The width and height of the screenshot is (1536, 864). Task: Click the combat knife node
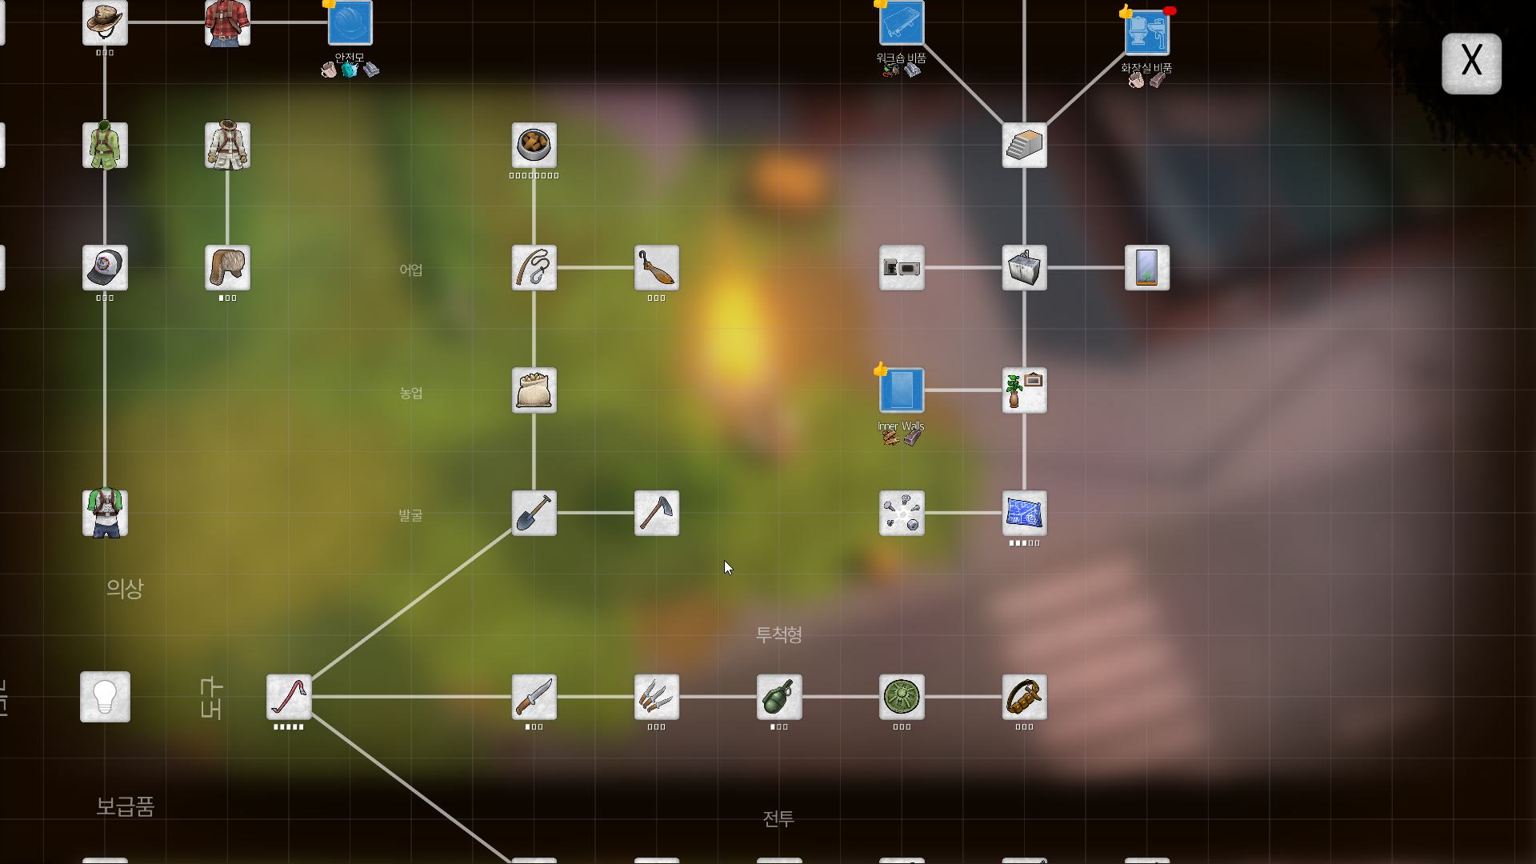(x=534, y=696)
